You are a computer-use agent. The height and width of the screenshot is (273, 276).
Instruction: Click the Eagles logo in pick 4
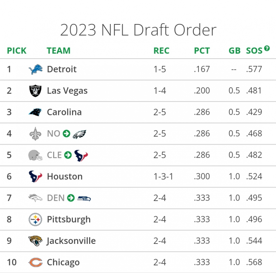[79, 134]
